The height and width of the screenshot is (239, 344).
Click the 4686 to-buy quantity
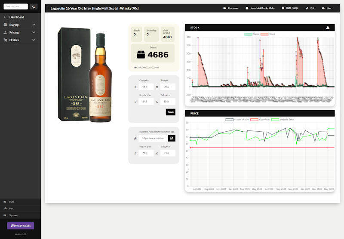(x=158, y=55)
